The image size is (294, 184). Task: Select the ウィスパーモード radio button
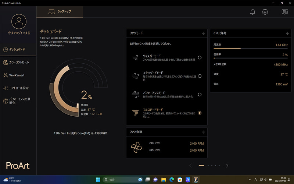200,58
